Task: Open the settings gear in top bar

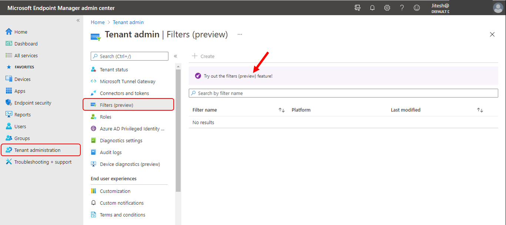Action: pos(387,8)
